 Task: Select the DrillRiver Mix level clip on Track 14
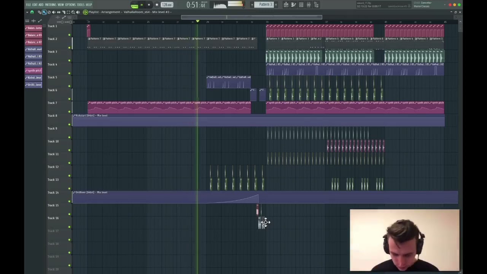point(265,197)
